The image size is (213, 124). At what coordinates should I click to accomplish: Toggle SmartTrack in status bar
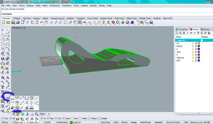click(x=145, y=122)
